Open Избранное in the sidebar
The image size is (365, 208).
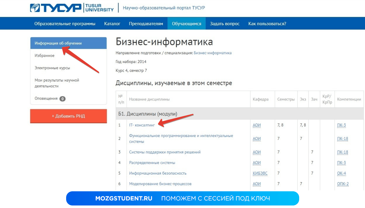[44, 55]
